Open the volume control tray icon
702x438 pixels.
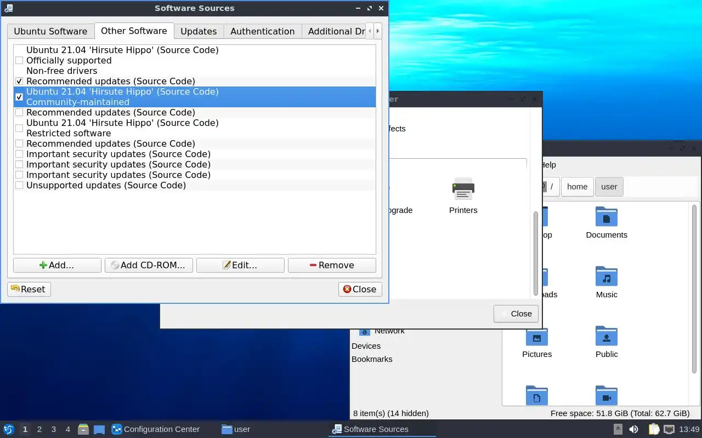point(633,429)
